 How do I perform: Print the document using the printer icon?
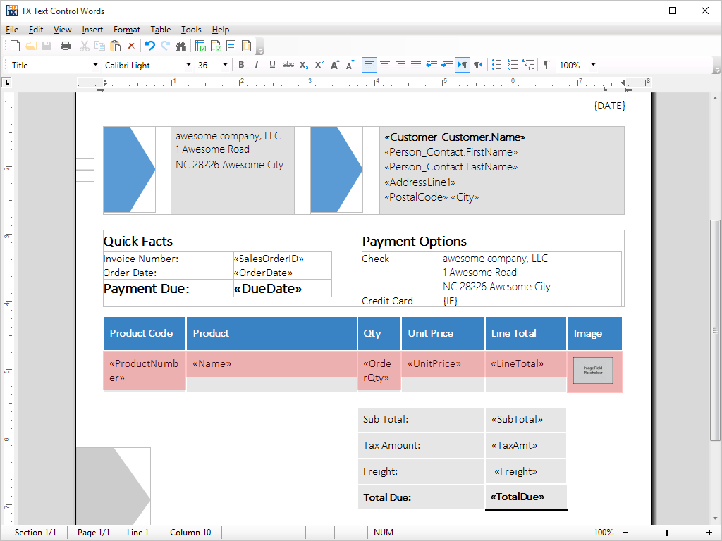[66, 46]
